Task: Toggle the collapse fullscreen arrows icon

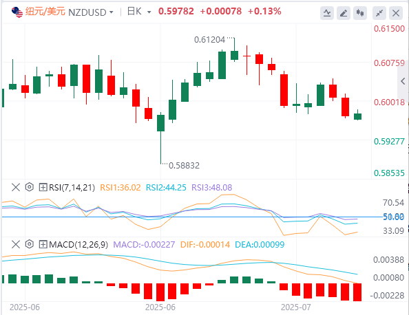Action: (379, 13)
